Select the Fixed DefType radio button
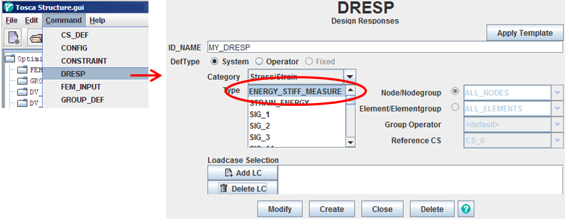The width and height of the screenshot is (569, 224). point(309,61)
